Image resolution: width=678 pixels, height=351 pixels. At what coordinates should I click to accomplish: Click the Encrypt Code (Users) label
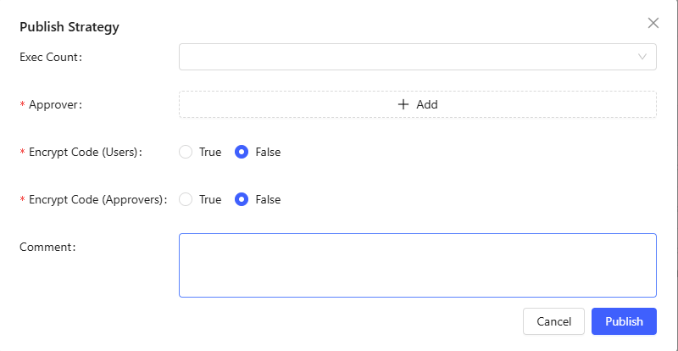coord(85,153)
